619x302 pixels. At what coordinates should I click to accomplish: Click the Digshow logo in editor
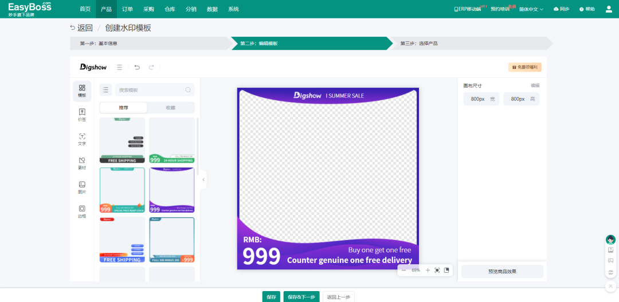click(x=93, y=67)
